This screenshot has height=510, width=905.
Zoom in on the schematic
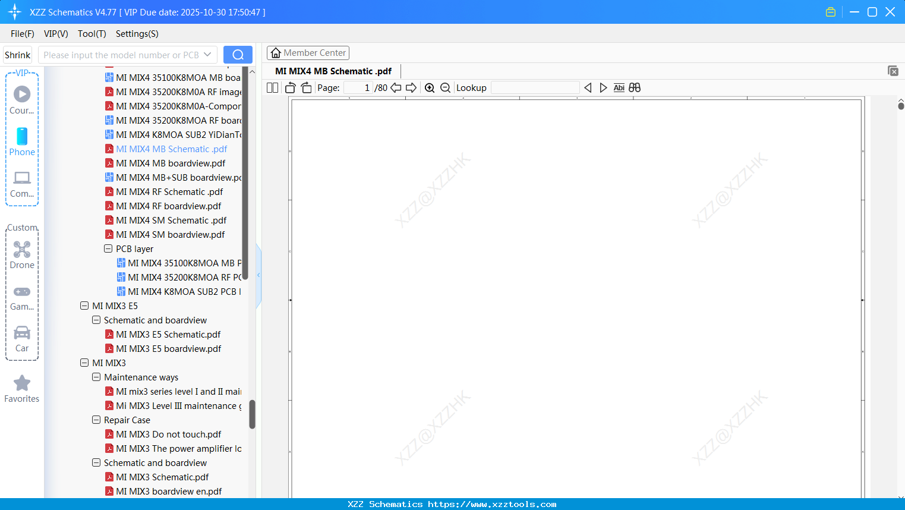[x=430, y=88]
